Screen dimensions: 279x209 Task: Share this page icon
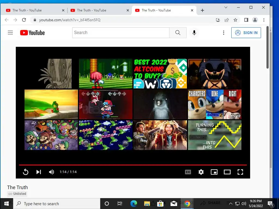227,20
